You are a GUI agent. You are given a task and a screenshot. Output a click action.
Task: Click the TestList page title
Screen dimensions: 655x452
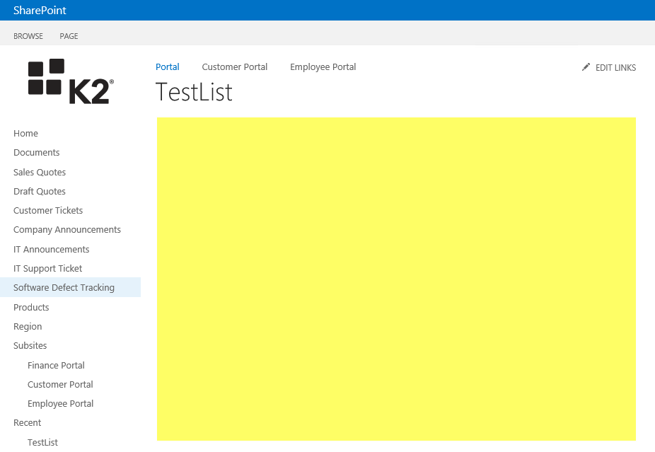tap(194, 93)
